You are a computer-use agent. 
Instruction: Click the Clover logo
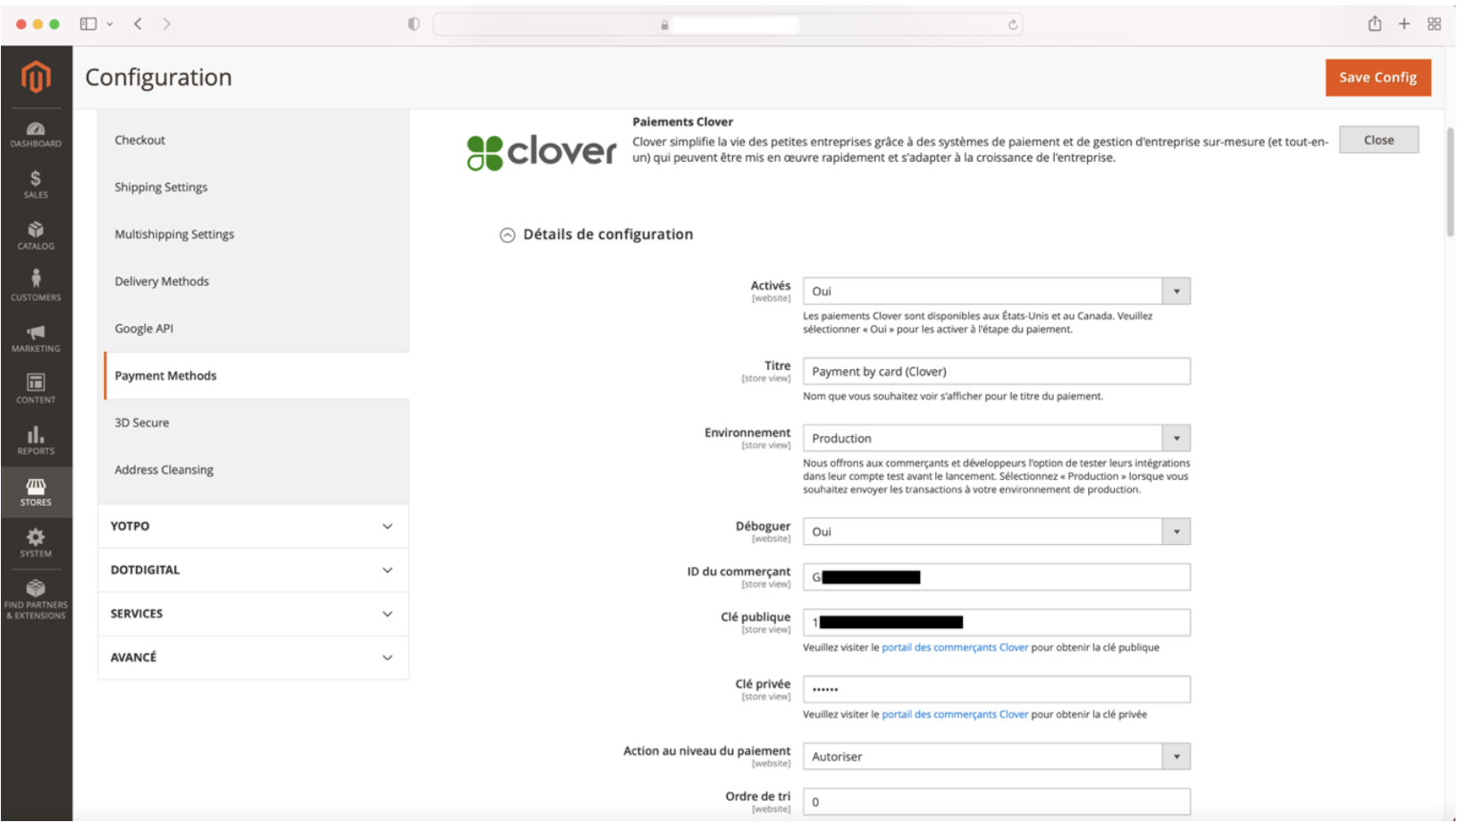tap(542, 152)
